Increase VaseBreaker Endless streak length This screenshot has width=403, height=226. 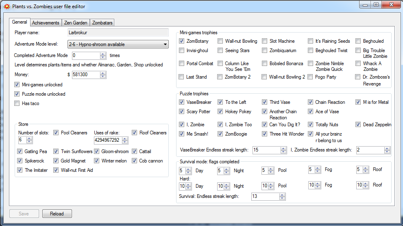pos(283,148)
